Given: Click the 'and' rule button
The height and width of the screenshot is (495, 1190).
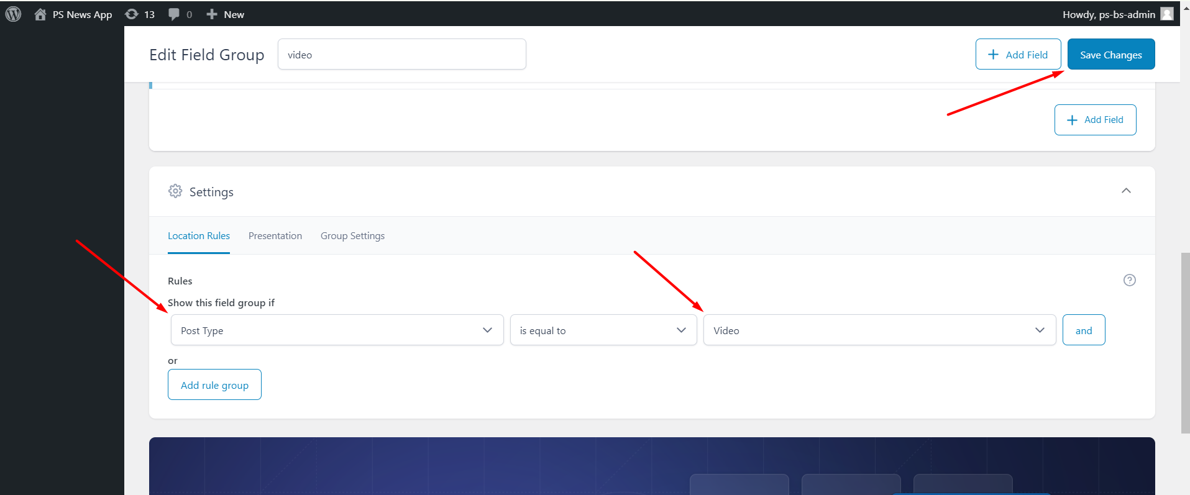Looking at the screenshot, I should point(1084,330).
